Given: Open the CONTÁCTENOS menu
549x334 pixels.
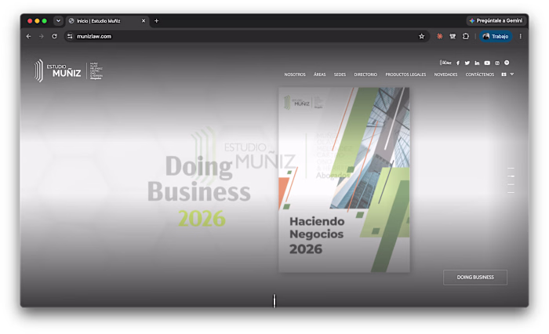Looking at the screenshot, I should (x=480, y=74).
